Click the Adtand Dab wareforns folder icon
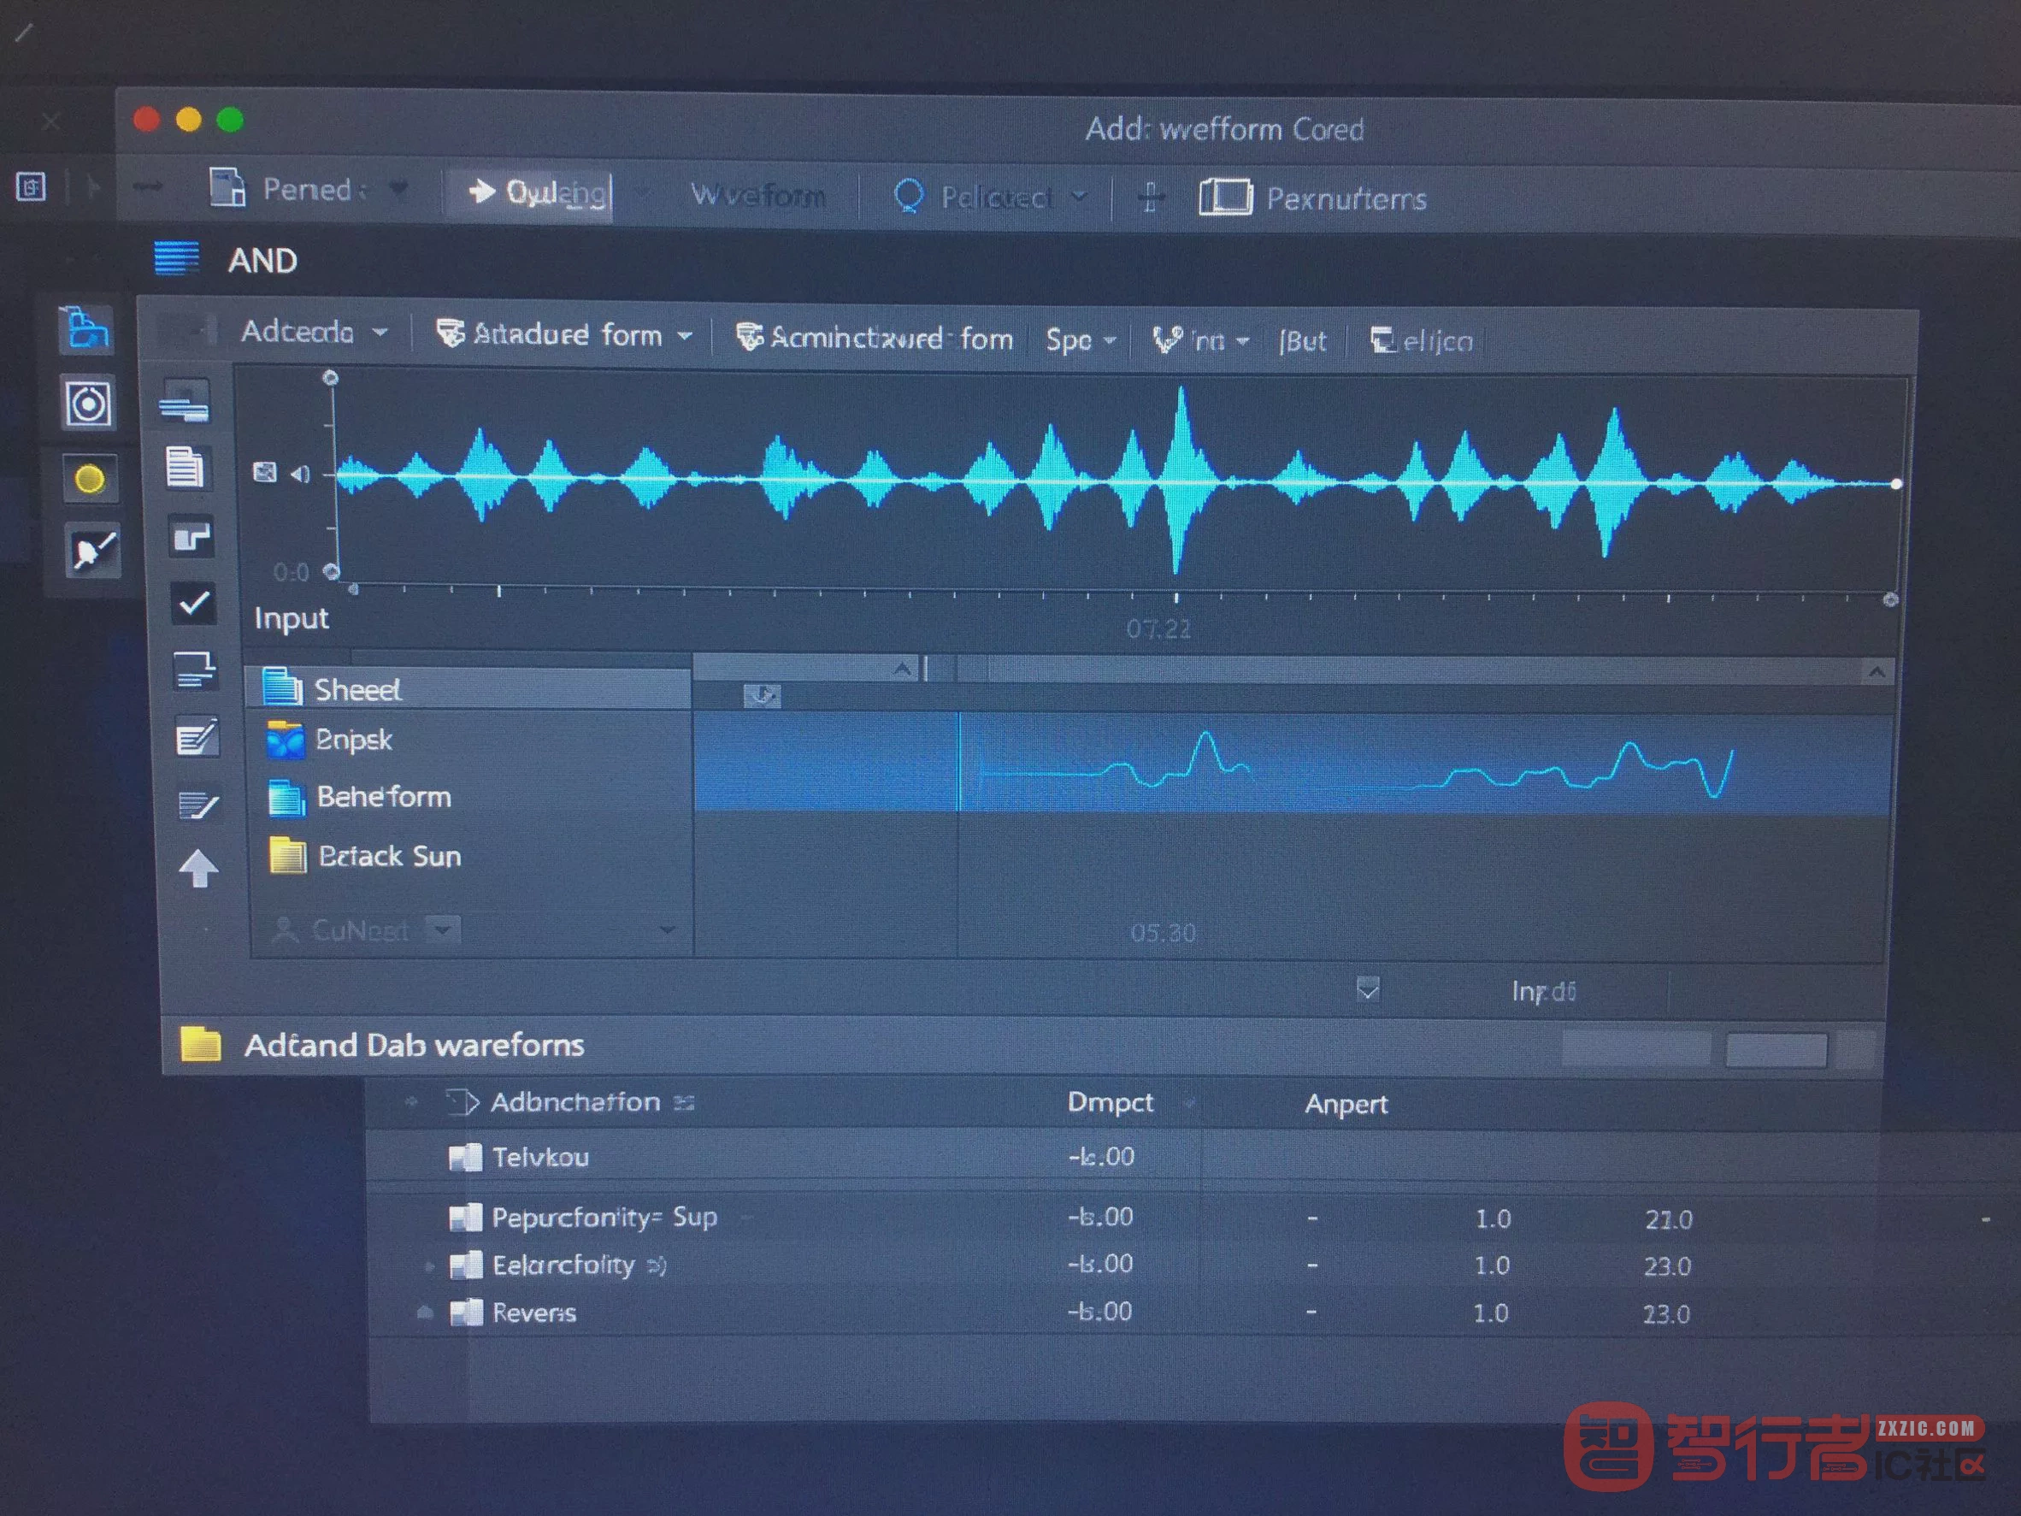The width and height of the screenshot is (2021, 1516). (200, 1043)
